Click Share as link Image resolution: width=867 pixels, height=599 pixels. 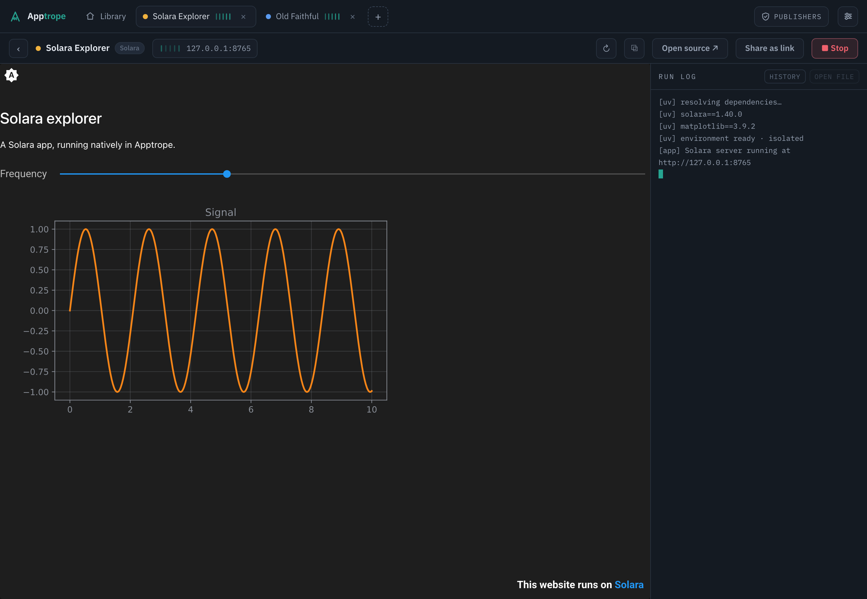[x=769, y=48]
